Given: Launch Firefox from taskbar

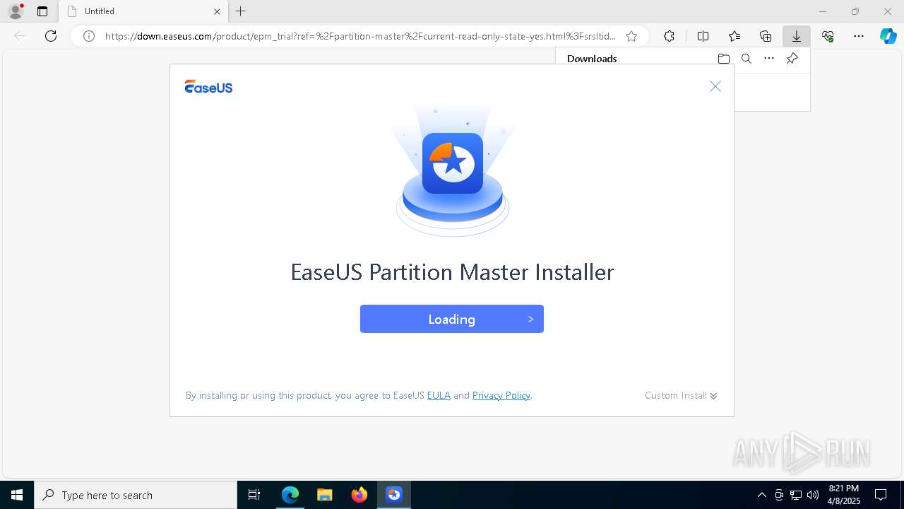Looking at the screenshot, I should click(x=359, y=495).
